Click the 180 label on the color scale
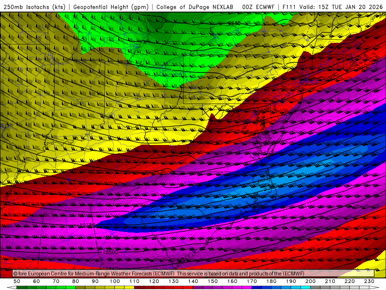Viewport: 386px width, 290px height. point(271,281)
